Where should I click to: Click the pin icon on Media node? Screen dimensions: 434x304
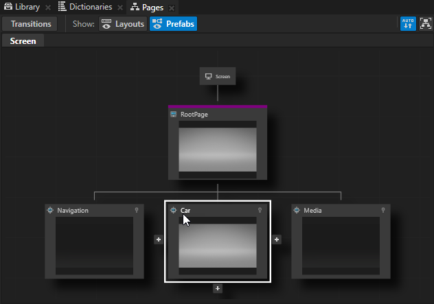click(382, 211)
